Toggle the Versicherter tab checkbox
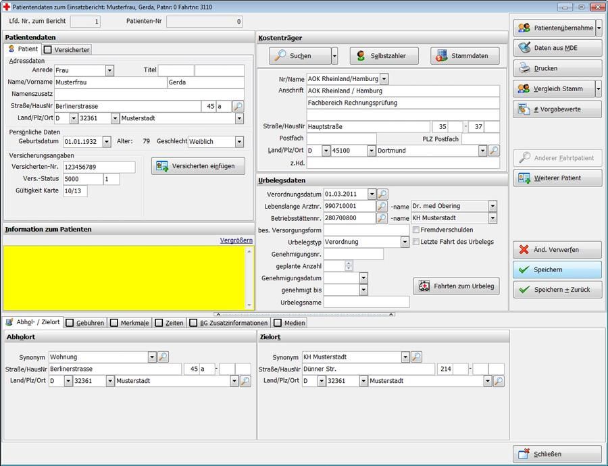 [48, 49]
